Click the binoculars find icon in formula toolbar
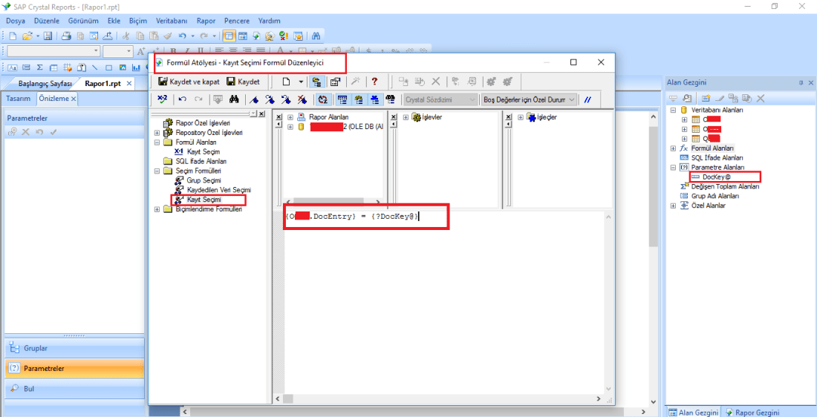This screenshot has height=417, width=817. (x=234, y=99)
